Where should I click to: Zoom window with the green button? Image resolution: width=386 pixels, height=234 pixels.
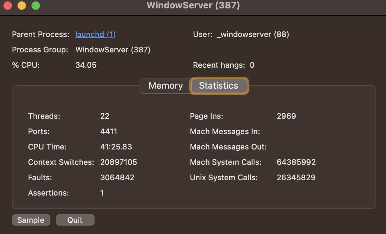(x=35, y=6)
